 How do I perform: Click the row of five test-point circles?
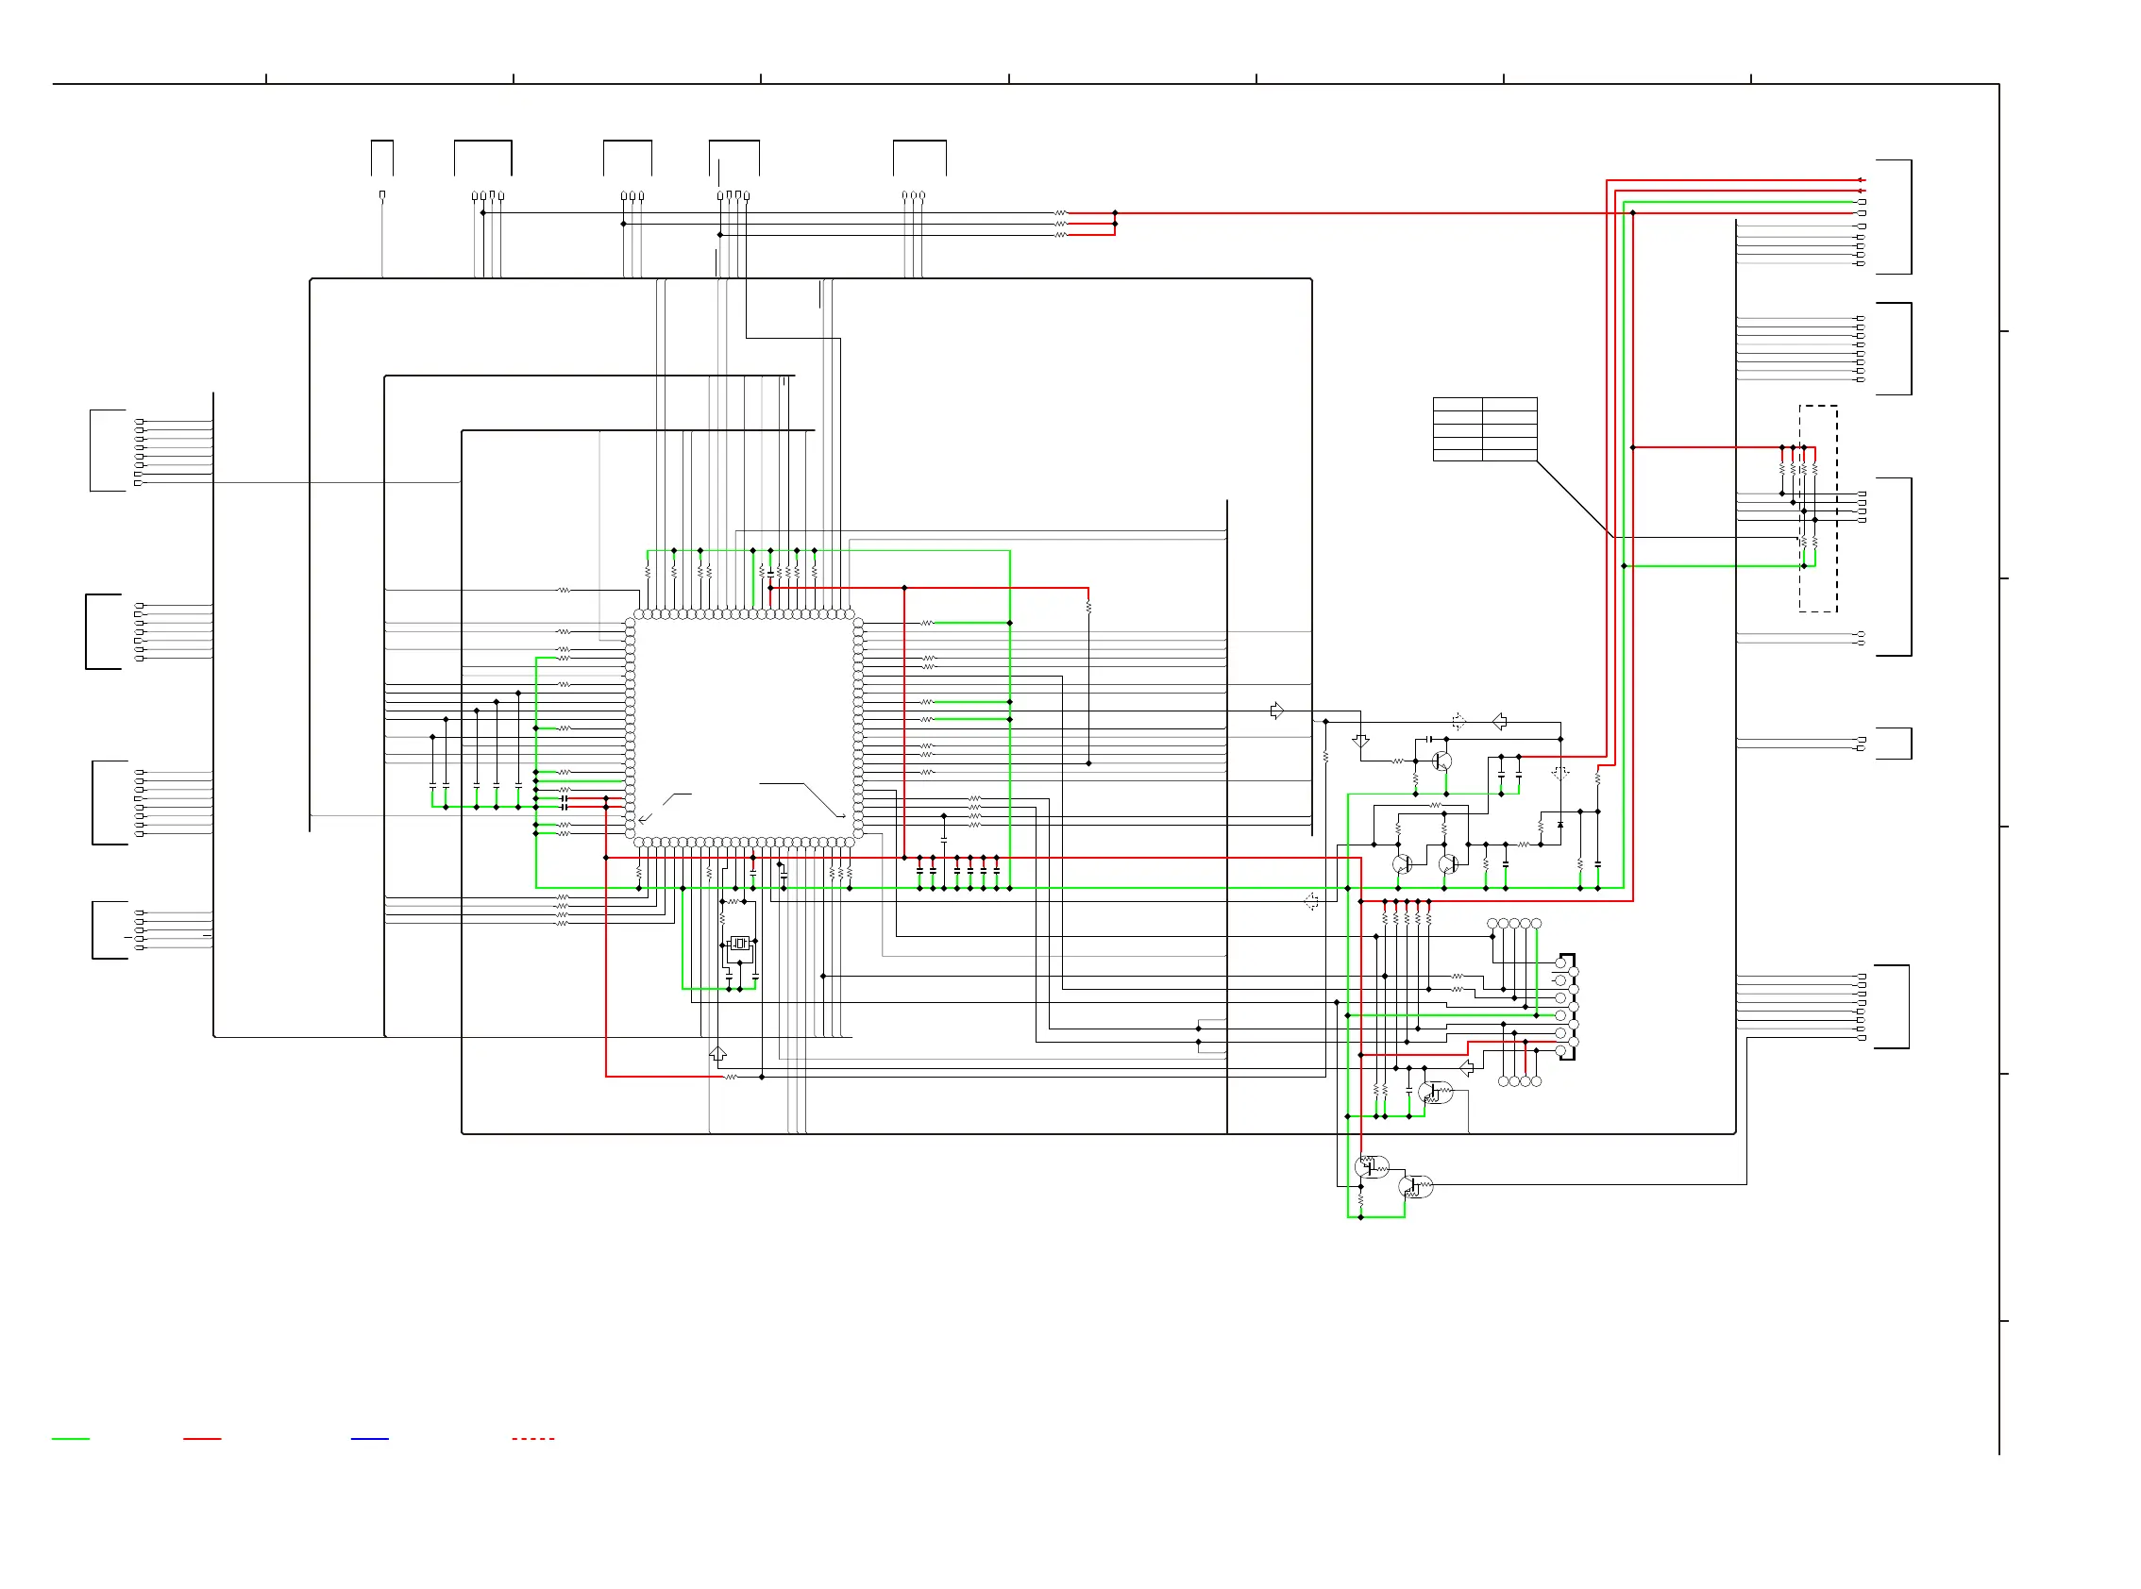click(x=1513, y=924)
